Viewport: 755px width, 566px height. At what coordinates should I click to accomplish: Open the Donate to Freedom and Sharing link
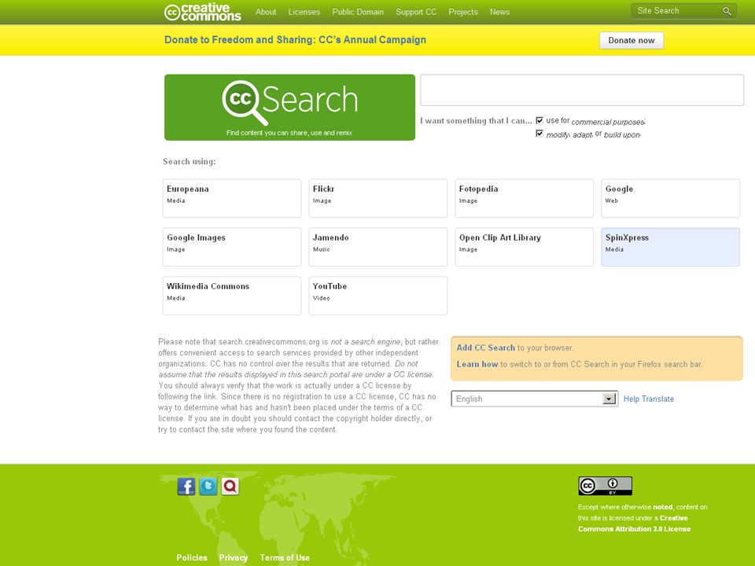295,40
